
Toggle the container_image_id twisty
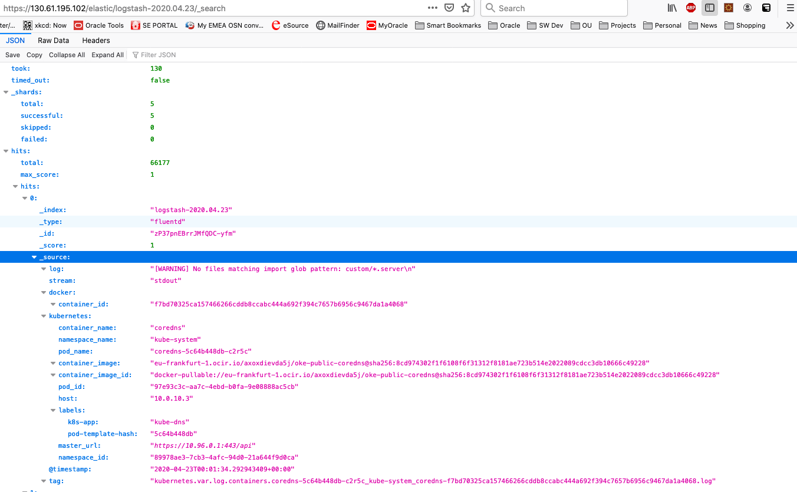53,375
